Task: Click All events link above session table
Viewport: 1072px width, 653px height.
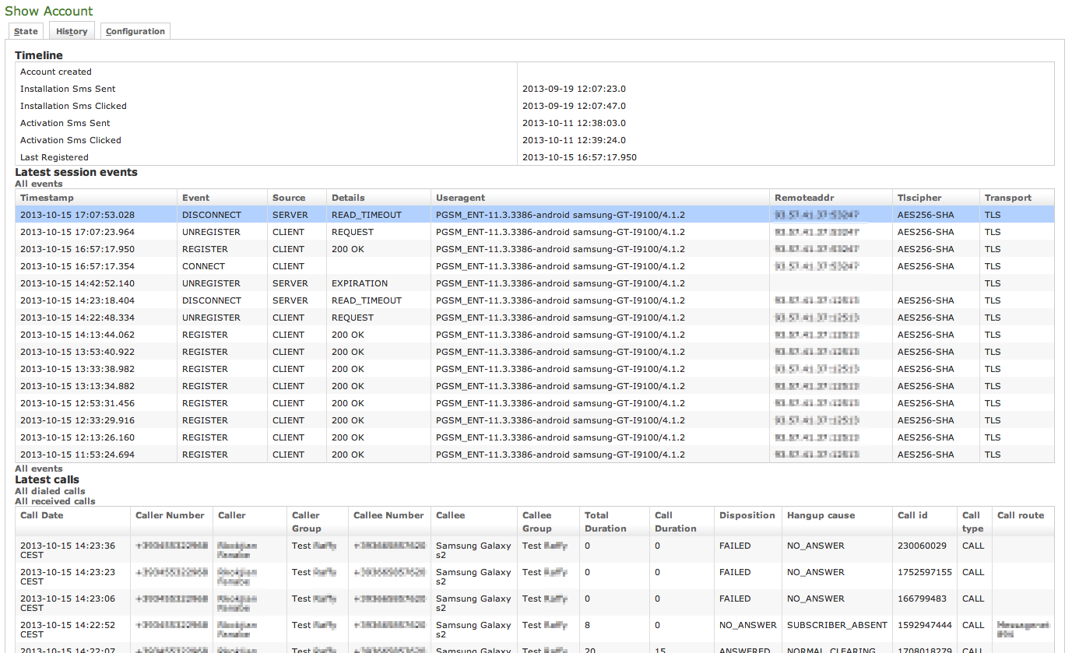Action: point(39,184)
